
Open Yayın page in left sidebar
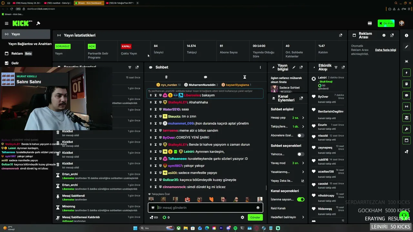click(x=26, y=34)
